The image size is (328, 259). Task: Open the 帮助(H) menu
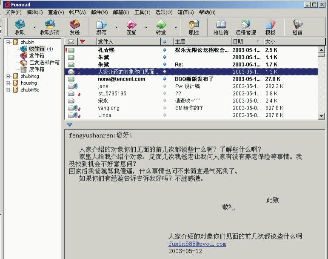[207, 12]
